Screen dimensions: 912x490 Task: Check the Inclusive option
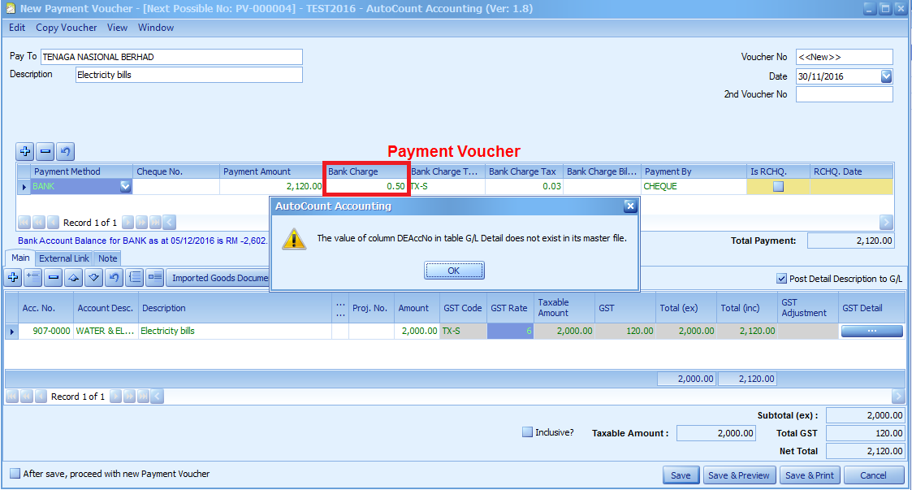coord(527,431)
